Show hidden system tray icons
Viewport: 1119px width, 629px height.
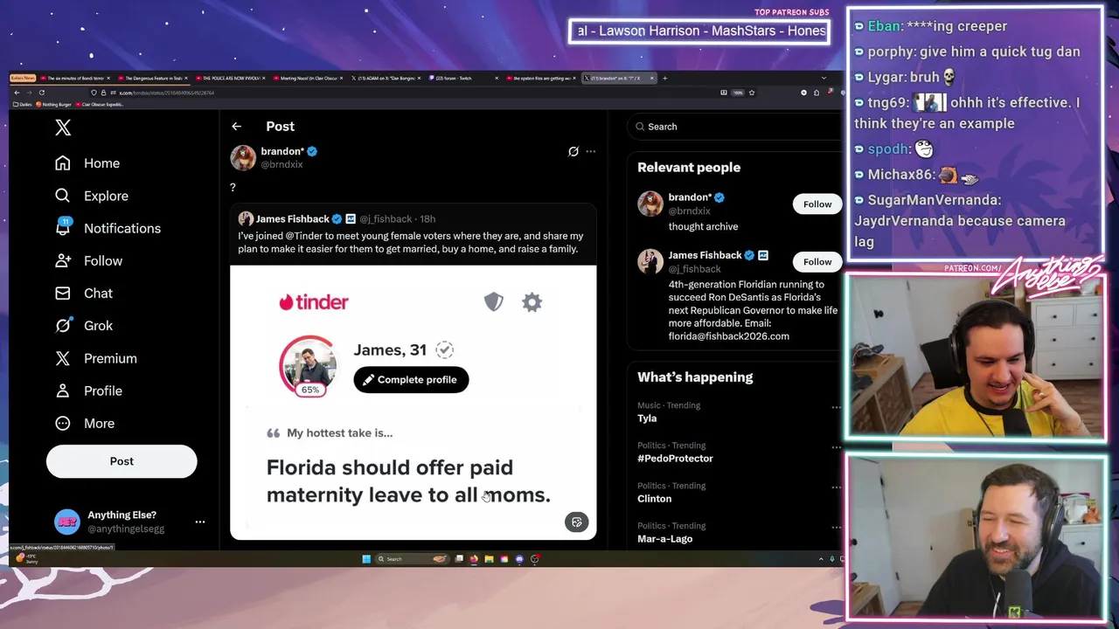tap(821, 559)
